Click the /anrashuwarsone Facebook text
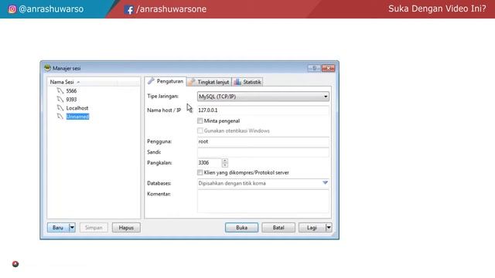The width and height of the screenshot is (495, 278). pyautogui.click(x=172, y=9)
